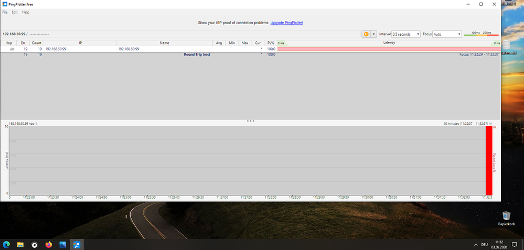Minimize the PingPlotter window
The height and width of the screenshot is (250, 524).
tap(468, 4)
